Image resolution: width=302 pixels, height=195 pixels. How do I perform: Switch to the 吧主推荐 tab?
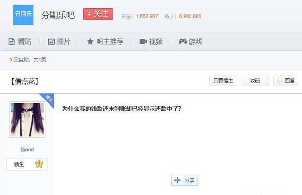coord(105,42)
